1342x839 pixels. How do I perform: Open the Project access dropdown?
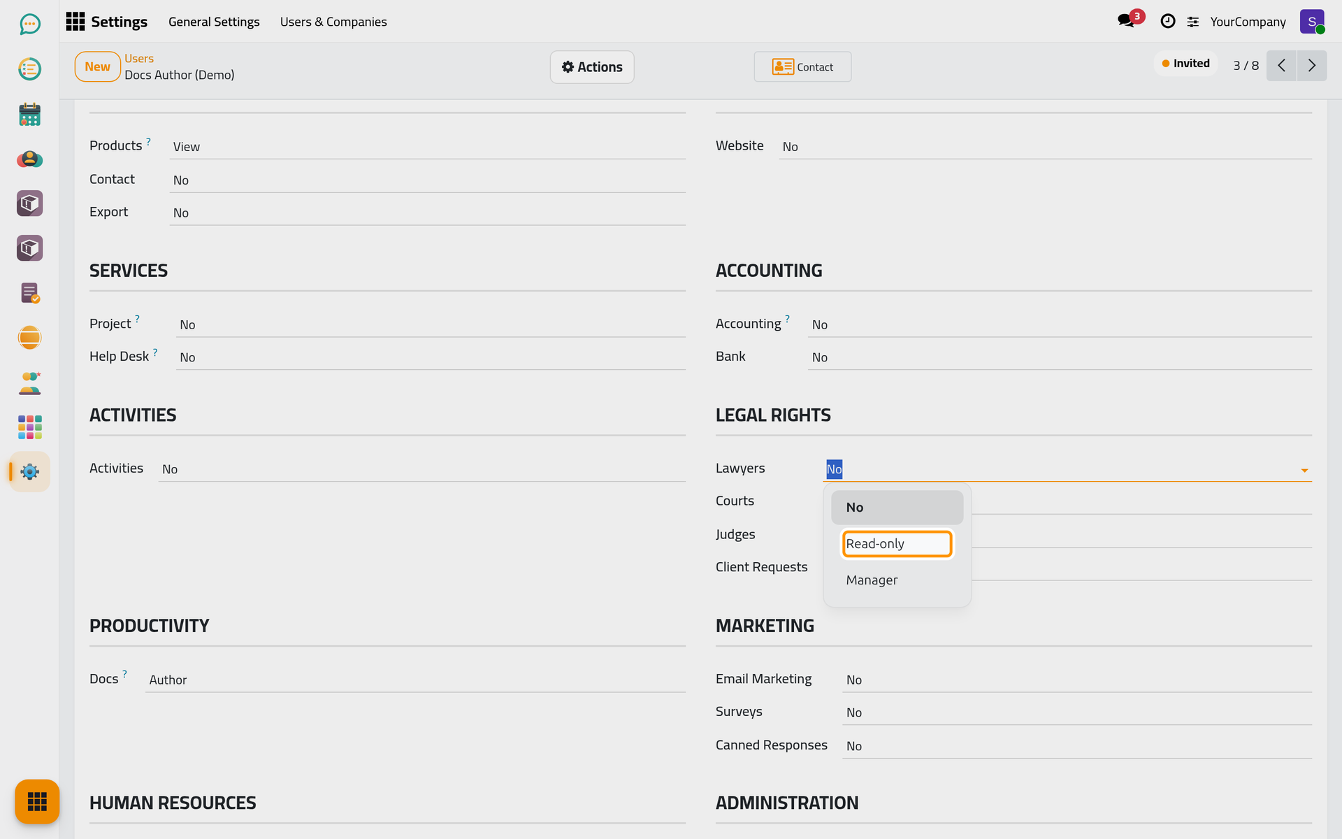coord(431,324)
